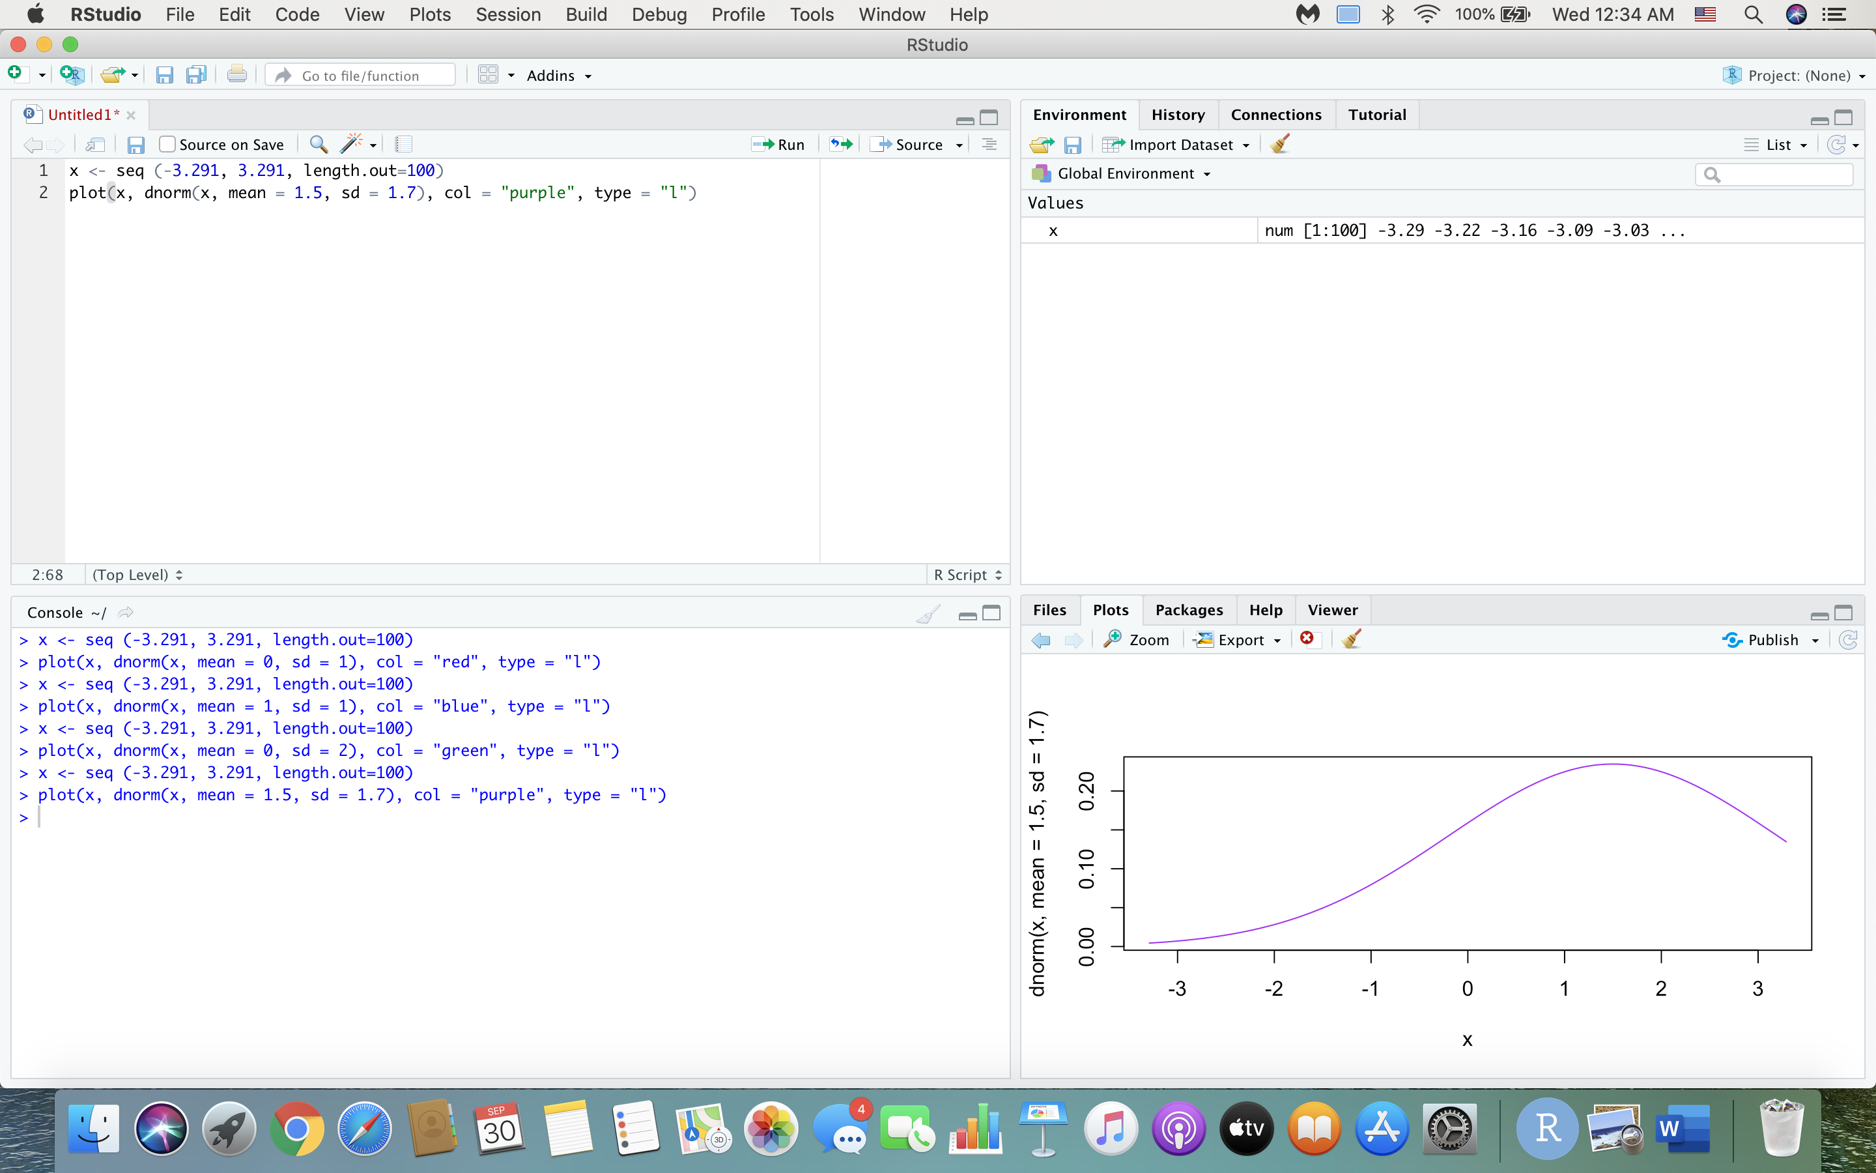
Task: Open the Export plot dropdown
Action: pyautogui.click(x=1236, y=639)
